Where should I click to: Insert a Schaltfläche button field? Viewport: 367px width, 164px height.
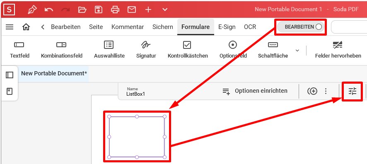tap(273, 50)
